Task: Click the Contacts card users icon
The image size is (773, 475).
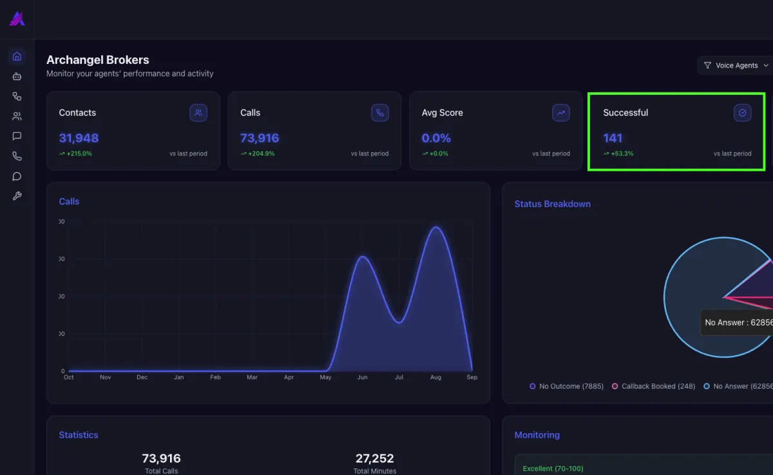Action: 198,113
